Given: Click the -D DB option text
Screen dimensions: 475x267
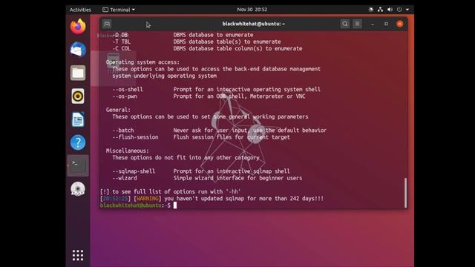Looking at the screenshot, I should coord(120,35).
